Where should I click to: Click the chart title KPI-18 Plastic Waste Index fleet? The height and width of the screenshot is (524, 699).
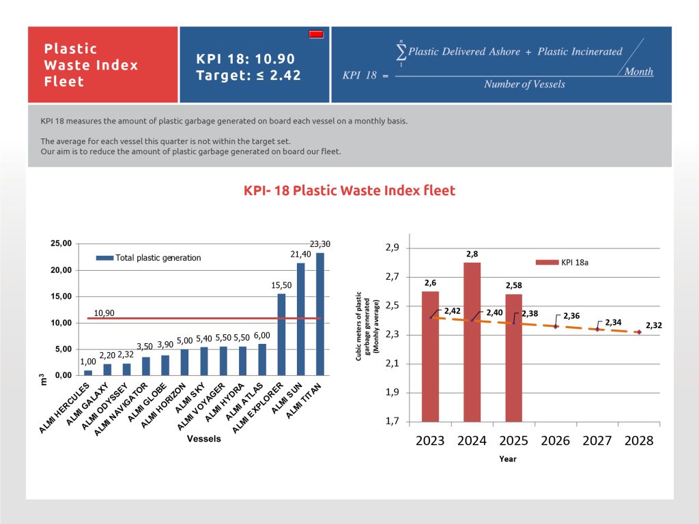click(349, 190)
